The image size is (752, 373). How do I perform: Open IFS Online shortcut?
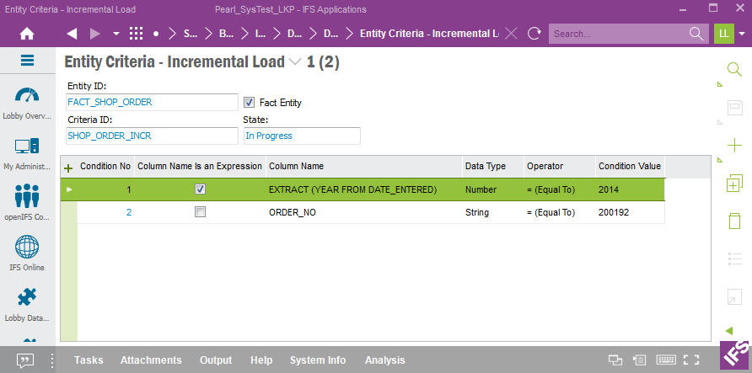pos(27,253)
